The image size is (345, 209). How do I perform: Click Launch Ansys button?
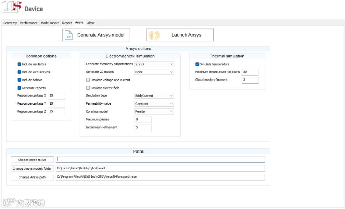coord(180,35)
